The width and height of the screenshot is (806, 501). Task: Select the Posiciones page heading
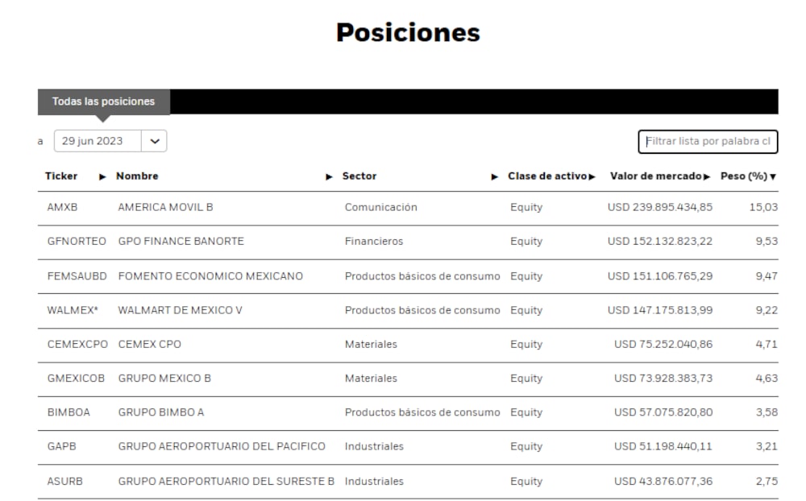coord(408,32)
